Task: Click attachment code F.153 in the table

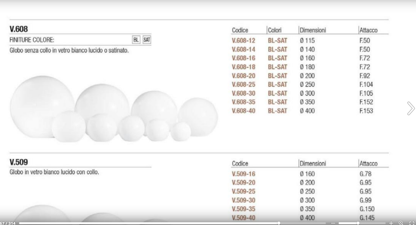Action: click(366, 111)
